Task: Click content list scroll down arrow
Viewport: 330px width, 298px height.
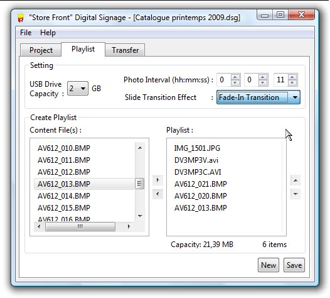Action: [140, 216]
